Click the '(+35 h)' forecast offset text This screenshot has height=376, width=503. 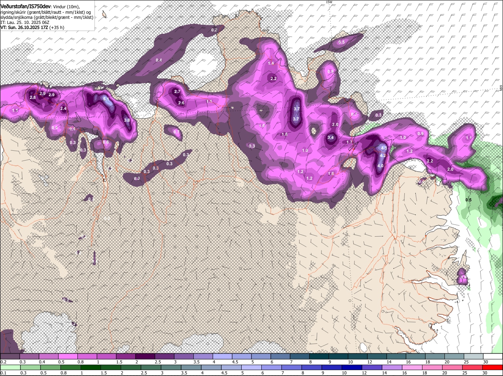point(57,27)
